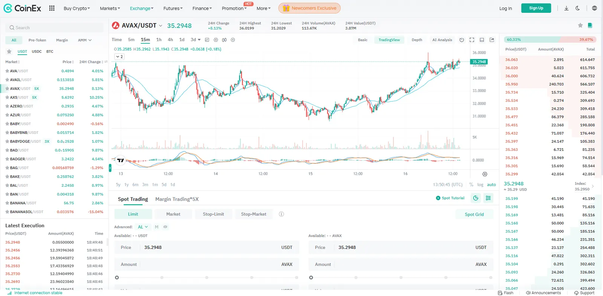Open chart settings circle icon
This screenshot has width=603, height=296.
coord(216,40)
